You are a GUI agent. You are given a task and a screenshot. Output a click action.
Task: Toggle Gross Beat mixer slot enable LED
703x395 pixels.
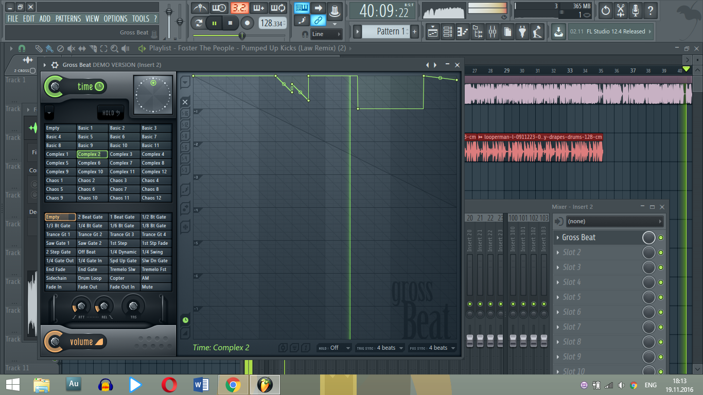click(661, 238)
